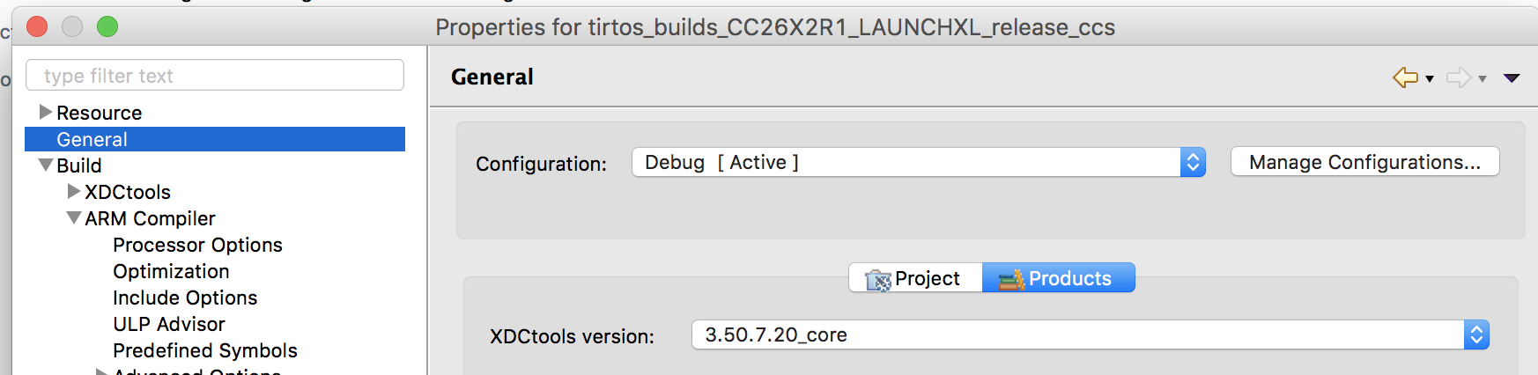The height and width of the screenshot is (375, 1538).
Task: Switch to the Project tab
Action: (x=915, y=278)
